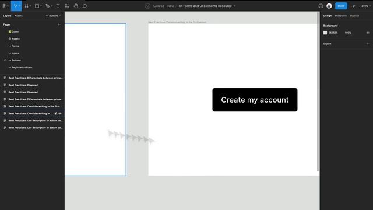Click 'Create my account' button on canvas
Image resolution: width=373 pixels, height=210 pixels.
pos(255,100)
